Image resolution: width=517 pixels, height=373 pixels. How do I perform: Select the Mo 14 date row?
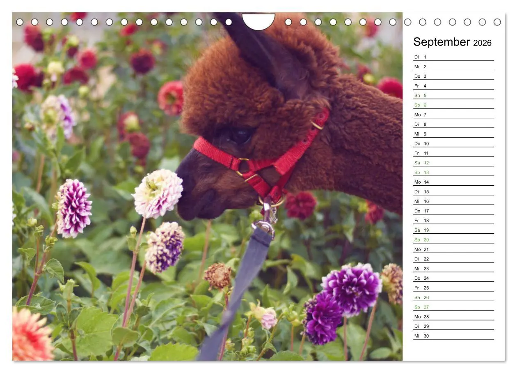pos(453,181)
